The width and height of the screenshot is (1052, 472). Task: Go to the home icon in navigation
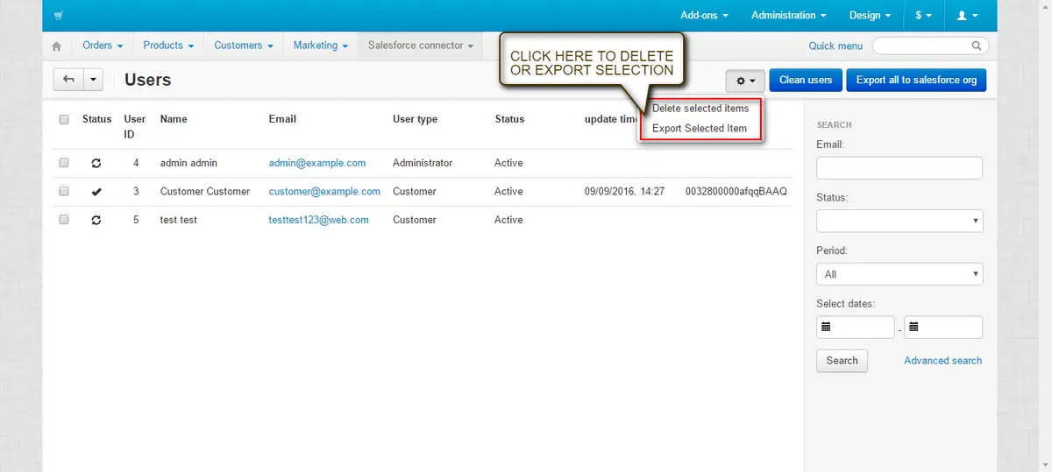[57, 46]
